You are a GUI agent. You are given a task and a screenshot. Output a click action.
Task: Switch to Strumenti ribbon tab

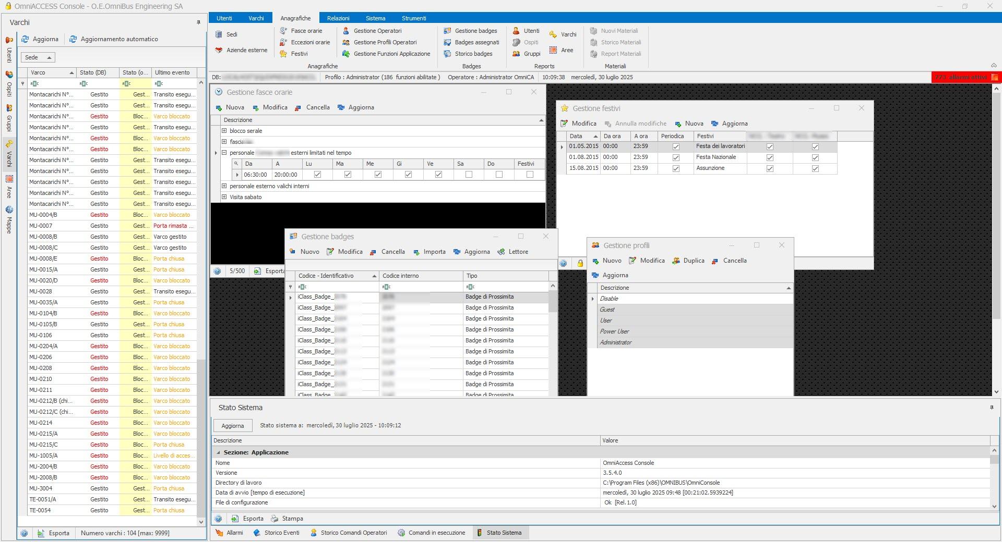tap(414, 18)
